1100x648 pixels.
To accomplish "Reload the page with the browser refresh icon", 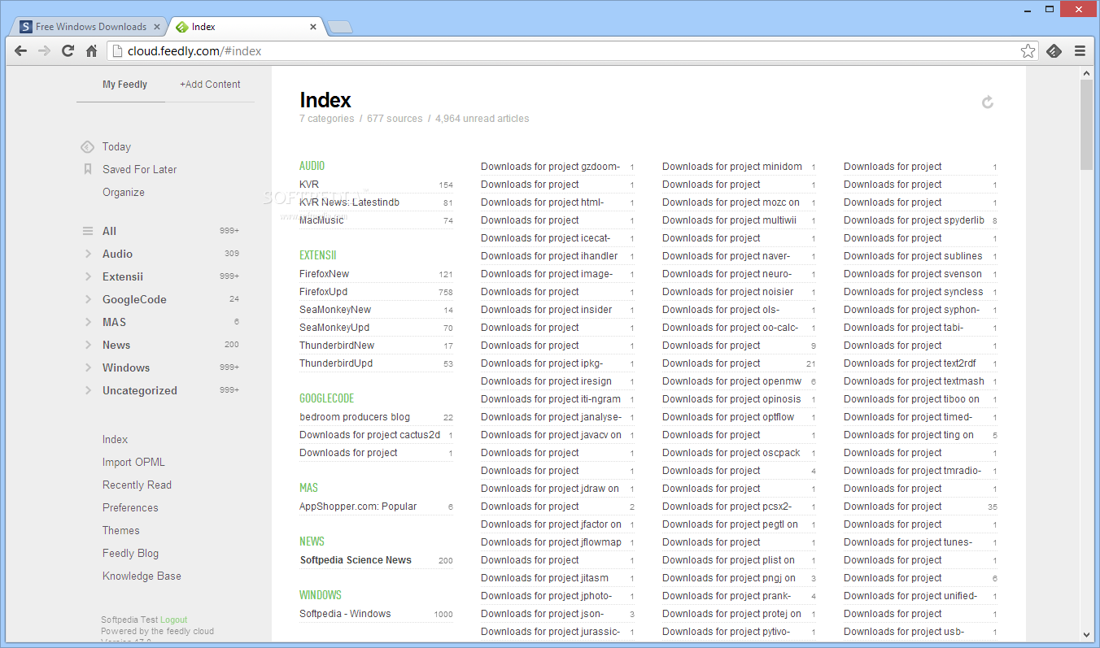I will (x=68, y=50).
